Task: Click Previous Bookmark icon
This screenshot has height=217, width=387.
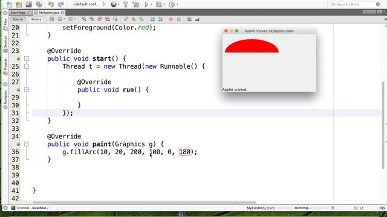Action: [x=126, y=19]
